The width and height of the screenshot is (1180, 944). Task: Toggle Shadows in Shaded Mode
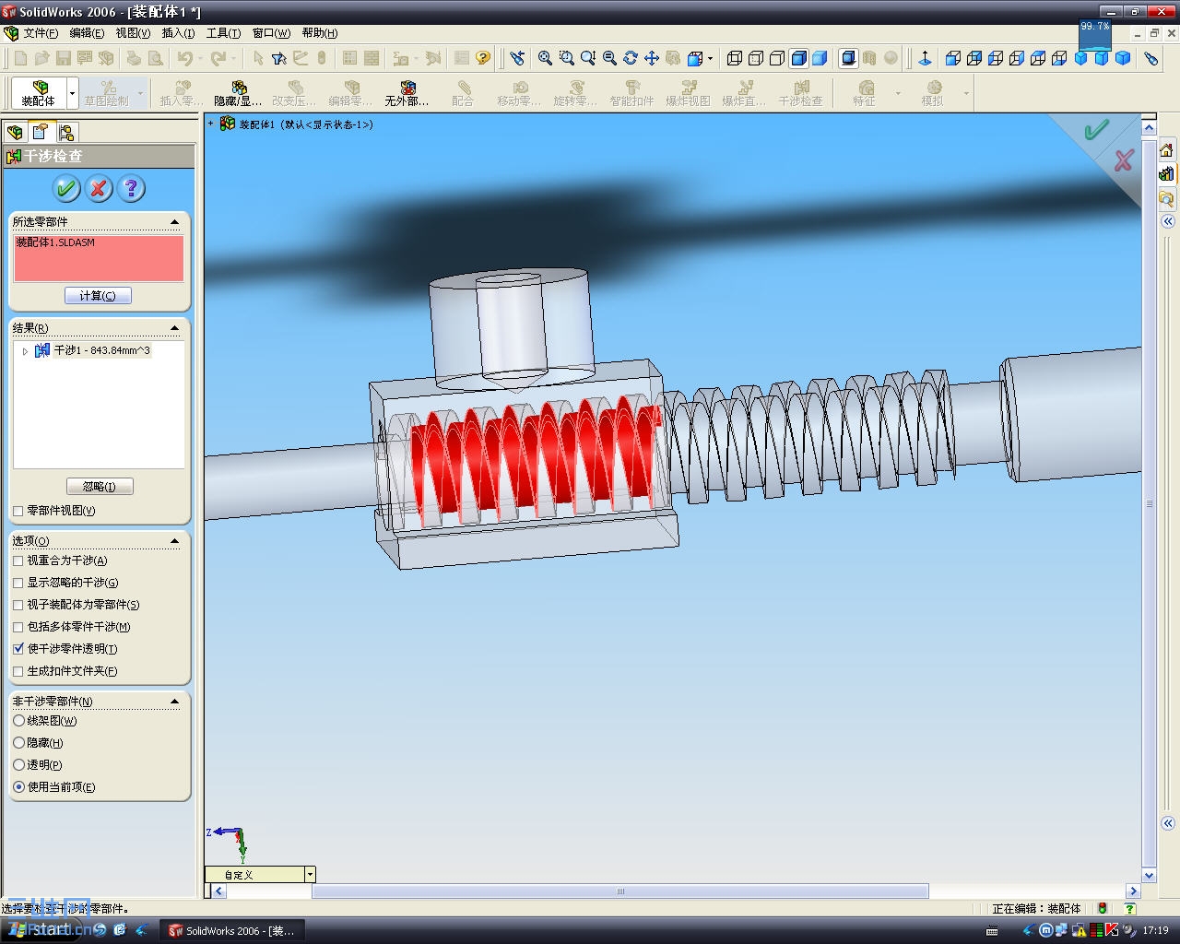point(848,58)
